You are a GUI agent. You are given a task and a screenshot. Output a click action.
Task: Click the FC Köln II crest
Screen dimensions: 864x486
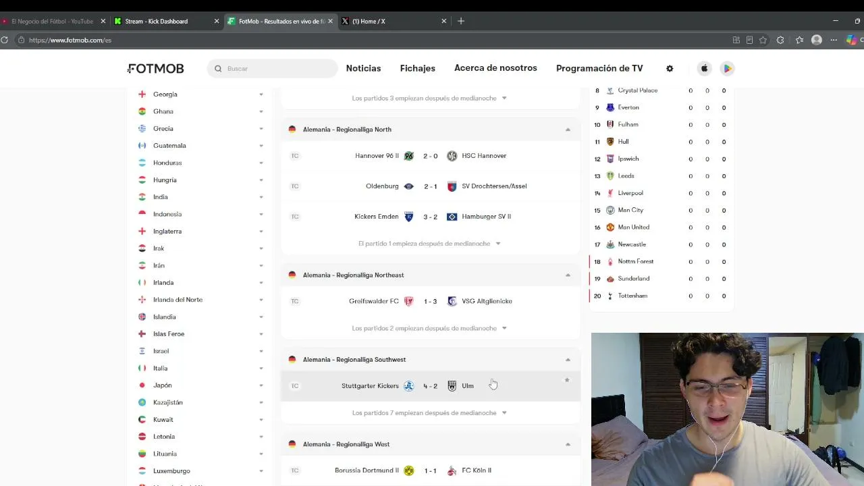452,470
